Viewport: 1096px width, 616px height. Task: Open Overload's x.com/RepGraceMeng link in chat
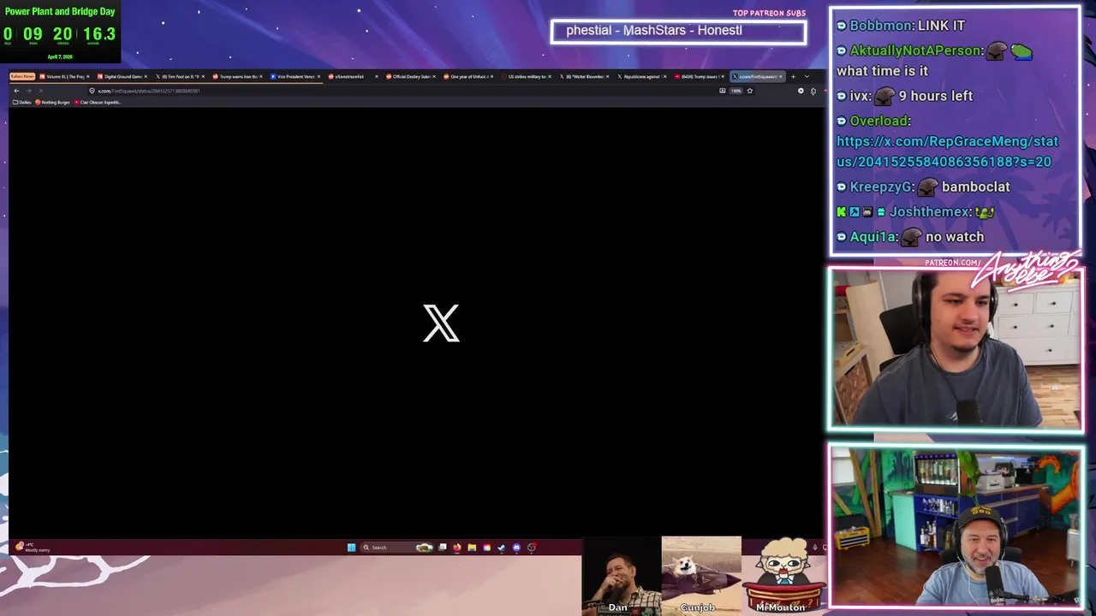point(947,151)
